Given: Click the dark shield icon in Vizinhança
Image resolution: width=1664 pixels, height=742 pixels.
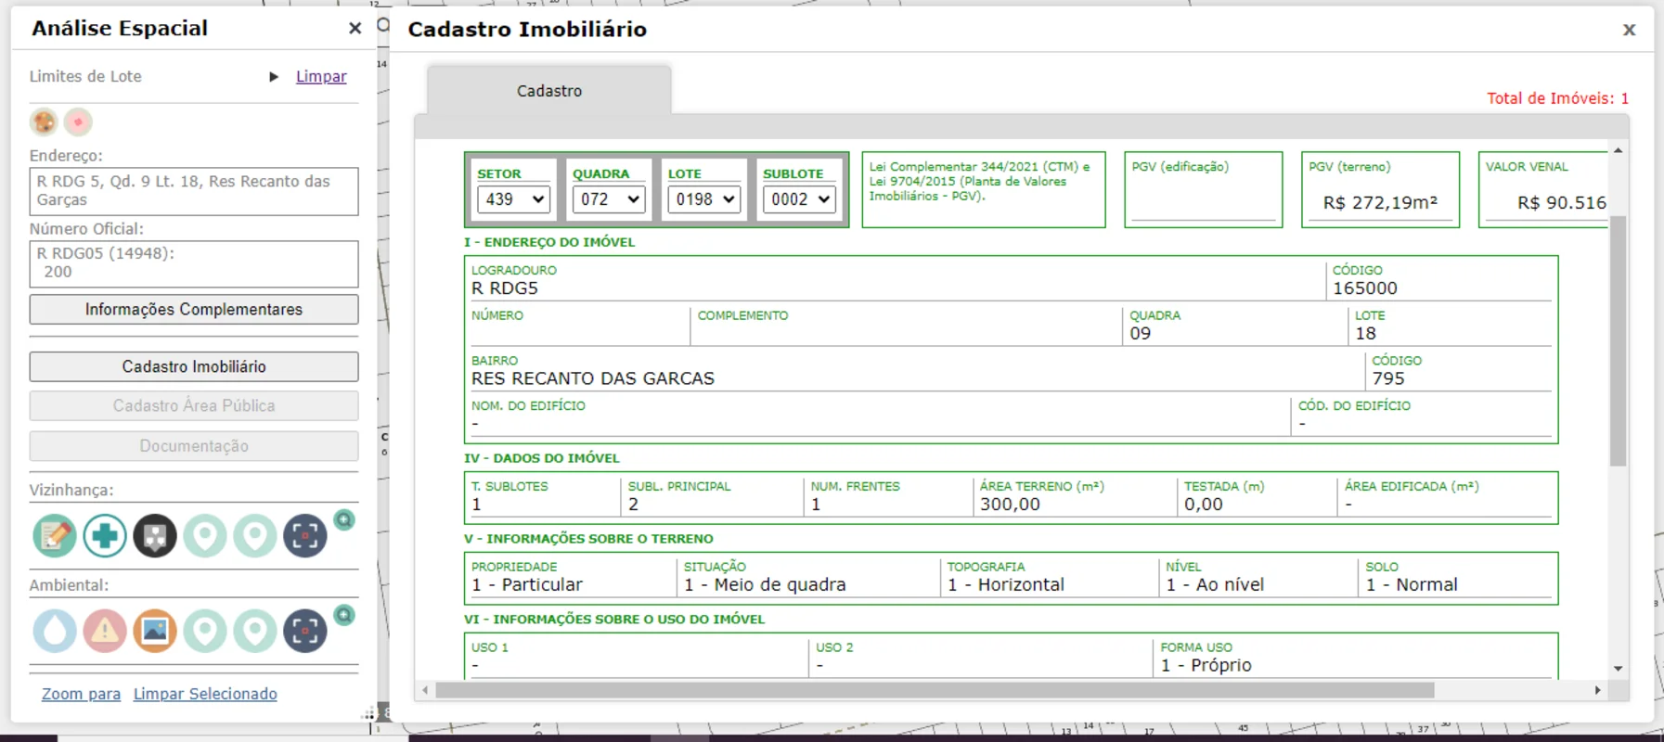Looking at the screenshot, I should (155, 536).
